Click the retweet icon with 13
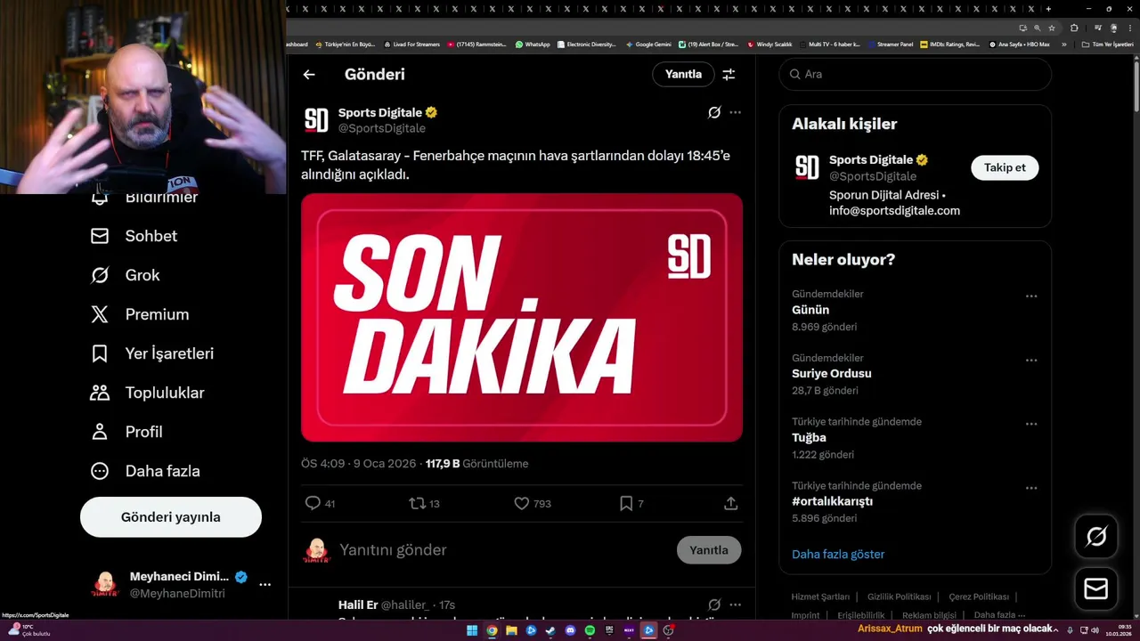The image size is (1140, 641). (417, 503)
